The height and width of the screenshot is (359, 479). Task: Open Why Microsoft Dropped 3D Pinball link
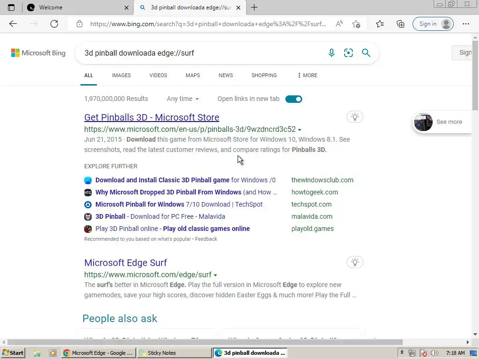[x=186, y=192]
